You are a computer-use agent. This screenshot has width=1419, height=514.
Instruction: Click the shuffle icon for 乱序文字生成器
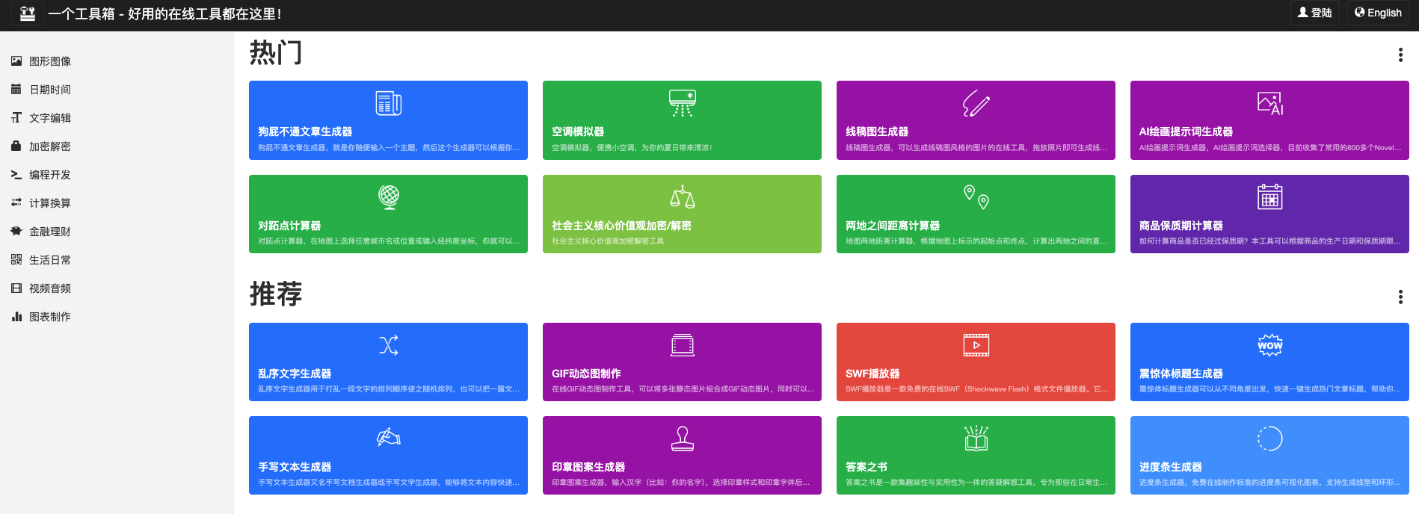pyautogui.click(x=388, y=345)
